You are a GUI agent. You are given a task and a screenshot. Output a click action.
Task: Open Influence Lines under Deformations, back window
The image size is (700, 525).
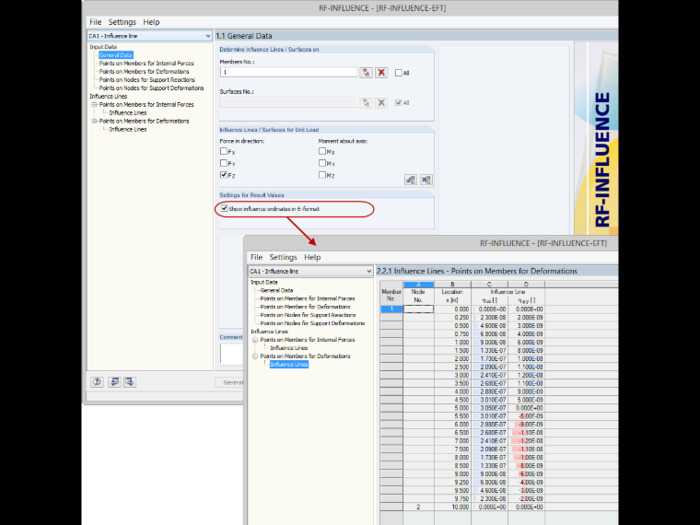click(128, 129)
